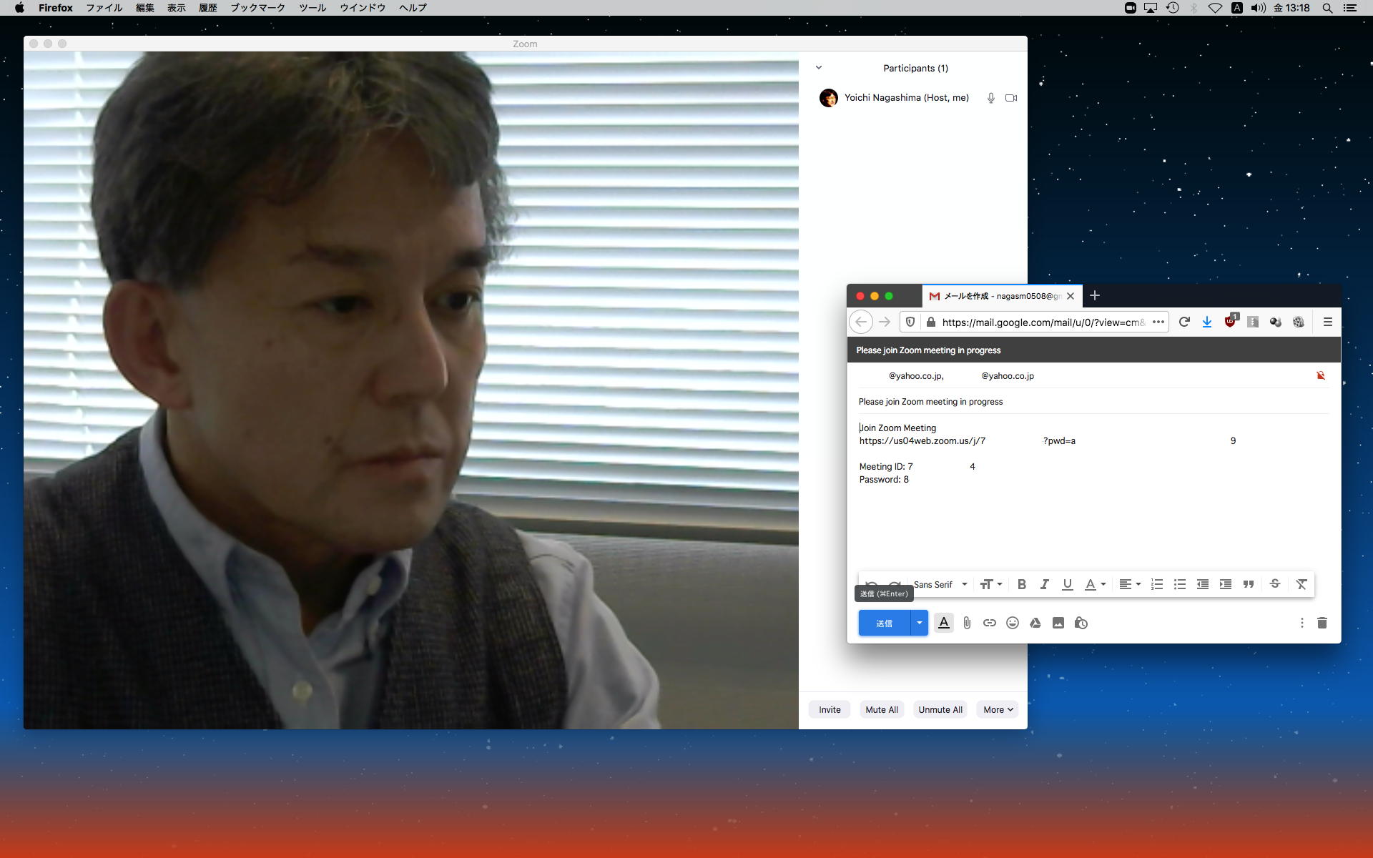Viewport: 1373px width, 858px height.
Task: Toggle bold formatting in compose toolbar
Action: pos(1022,585)
